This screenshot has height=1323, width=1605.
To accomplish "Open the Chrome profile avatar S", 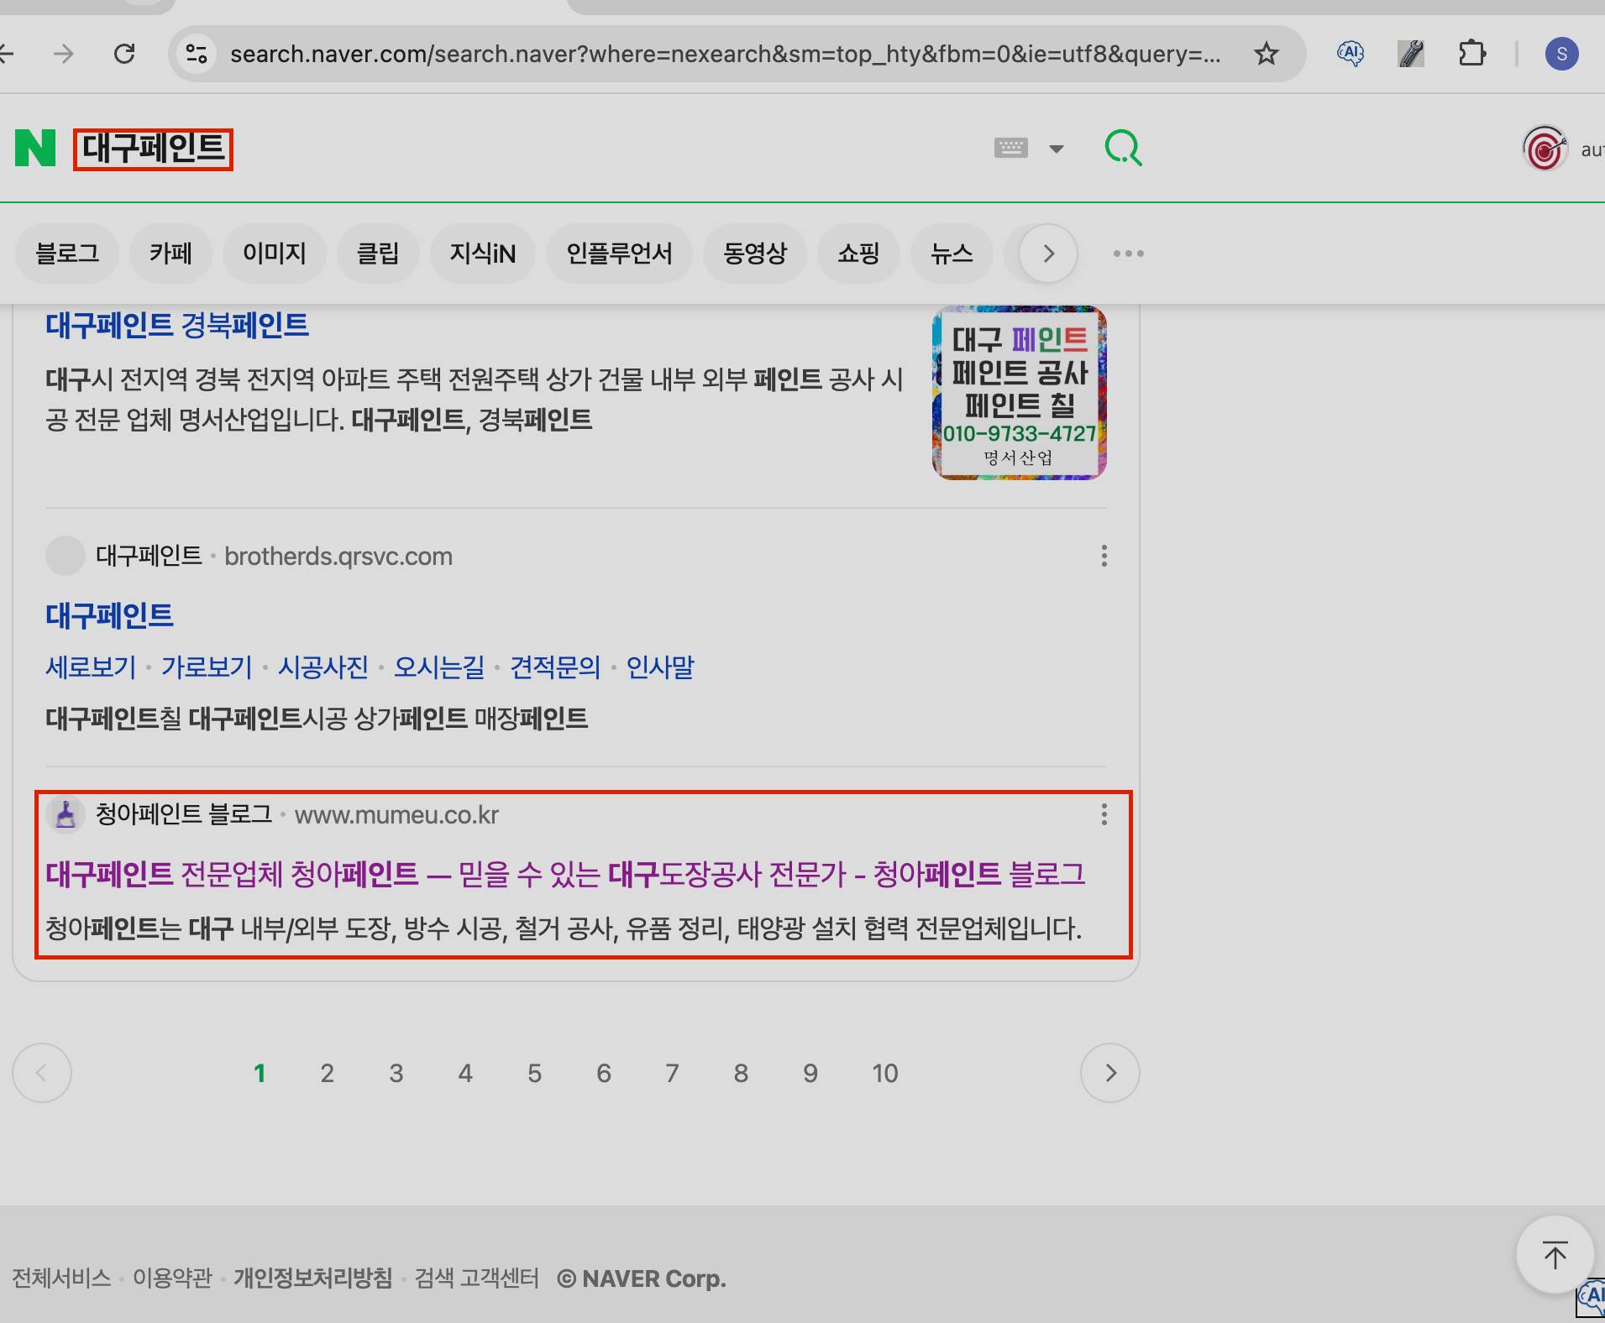I will tap(1561, 55).
